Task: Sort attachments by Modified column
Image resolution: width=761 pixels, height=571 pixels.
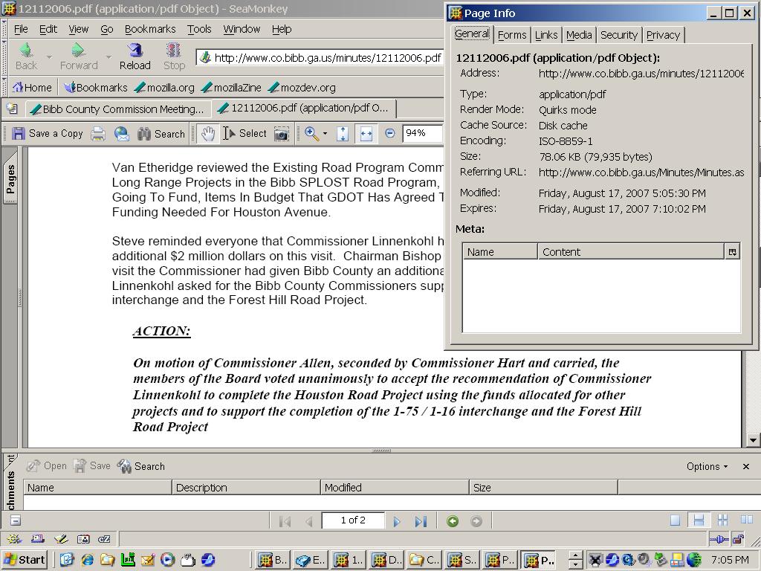Action: click(395, 488)
